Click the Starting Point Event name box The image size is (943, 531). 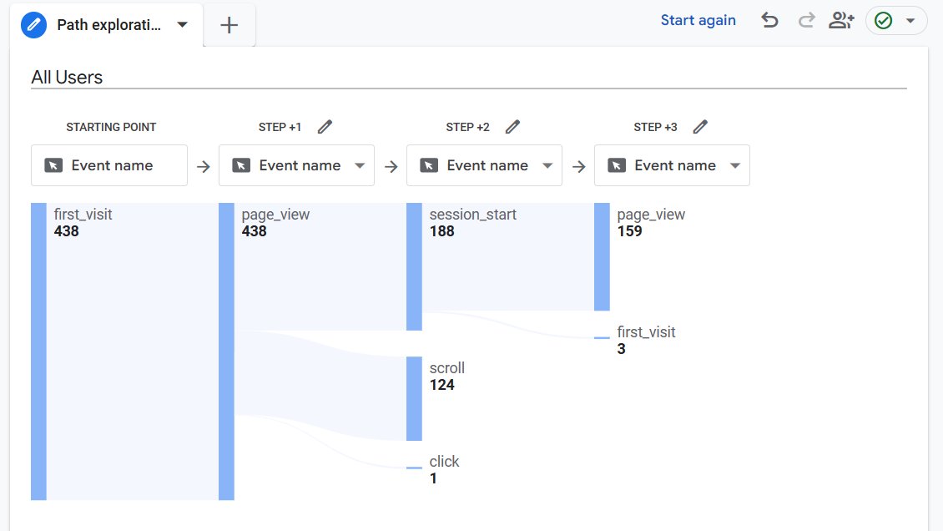[109, 165]
